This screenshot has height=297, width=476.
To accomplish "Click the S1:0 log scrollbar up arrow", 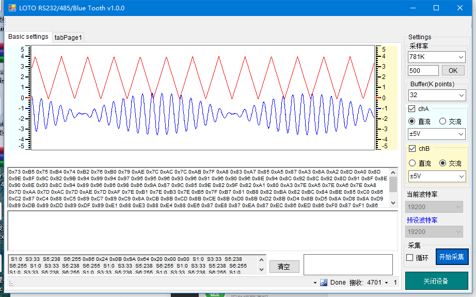I will (x=261, y=260).
